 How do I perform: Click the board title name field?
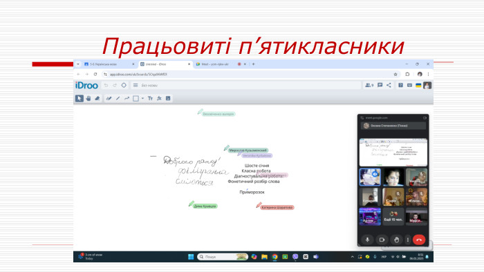pos(250,86)
